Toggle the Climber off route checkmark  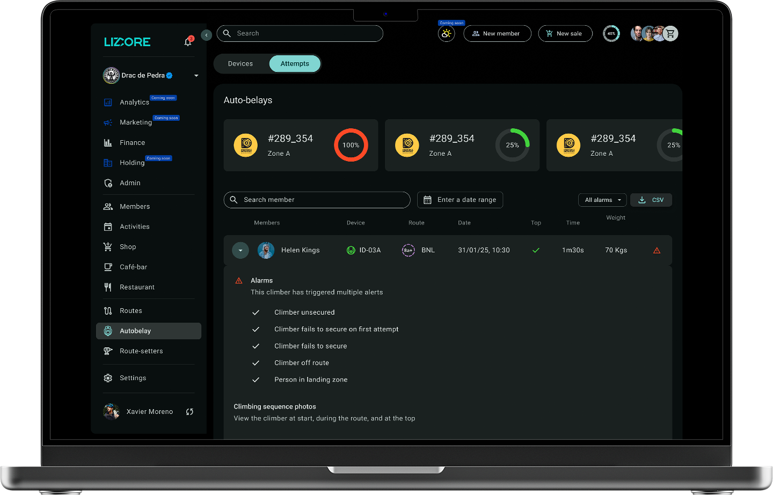[256, 363]
